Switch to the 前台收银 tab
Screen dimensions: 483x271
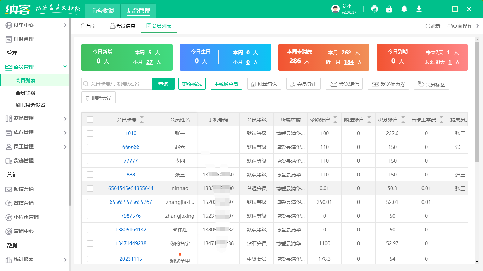(103, 11)
